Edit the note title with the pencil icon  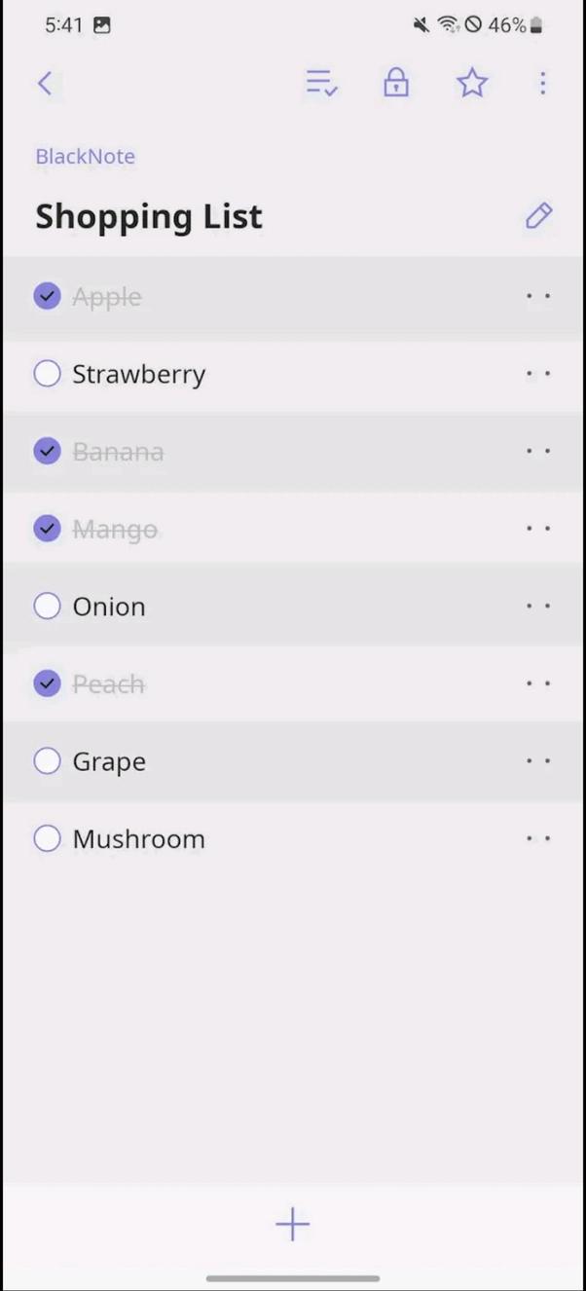[x=538, y=215]
